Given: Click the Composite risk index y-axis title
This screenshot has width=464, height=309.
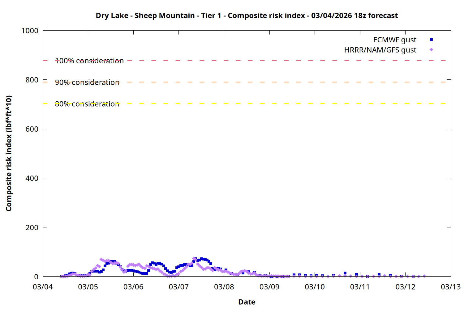Looking at the screenshot, I should click(9, 153).
